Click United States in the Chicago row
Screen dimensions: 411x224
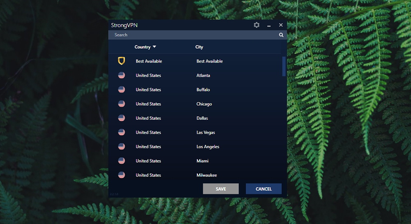[148, 104]
